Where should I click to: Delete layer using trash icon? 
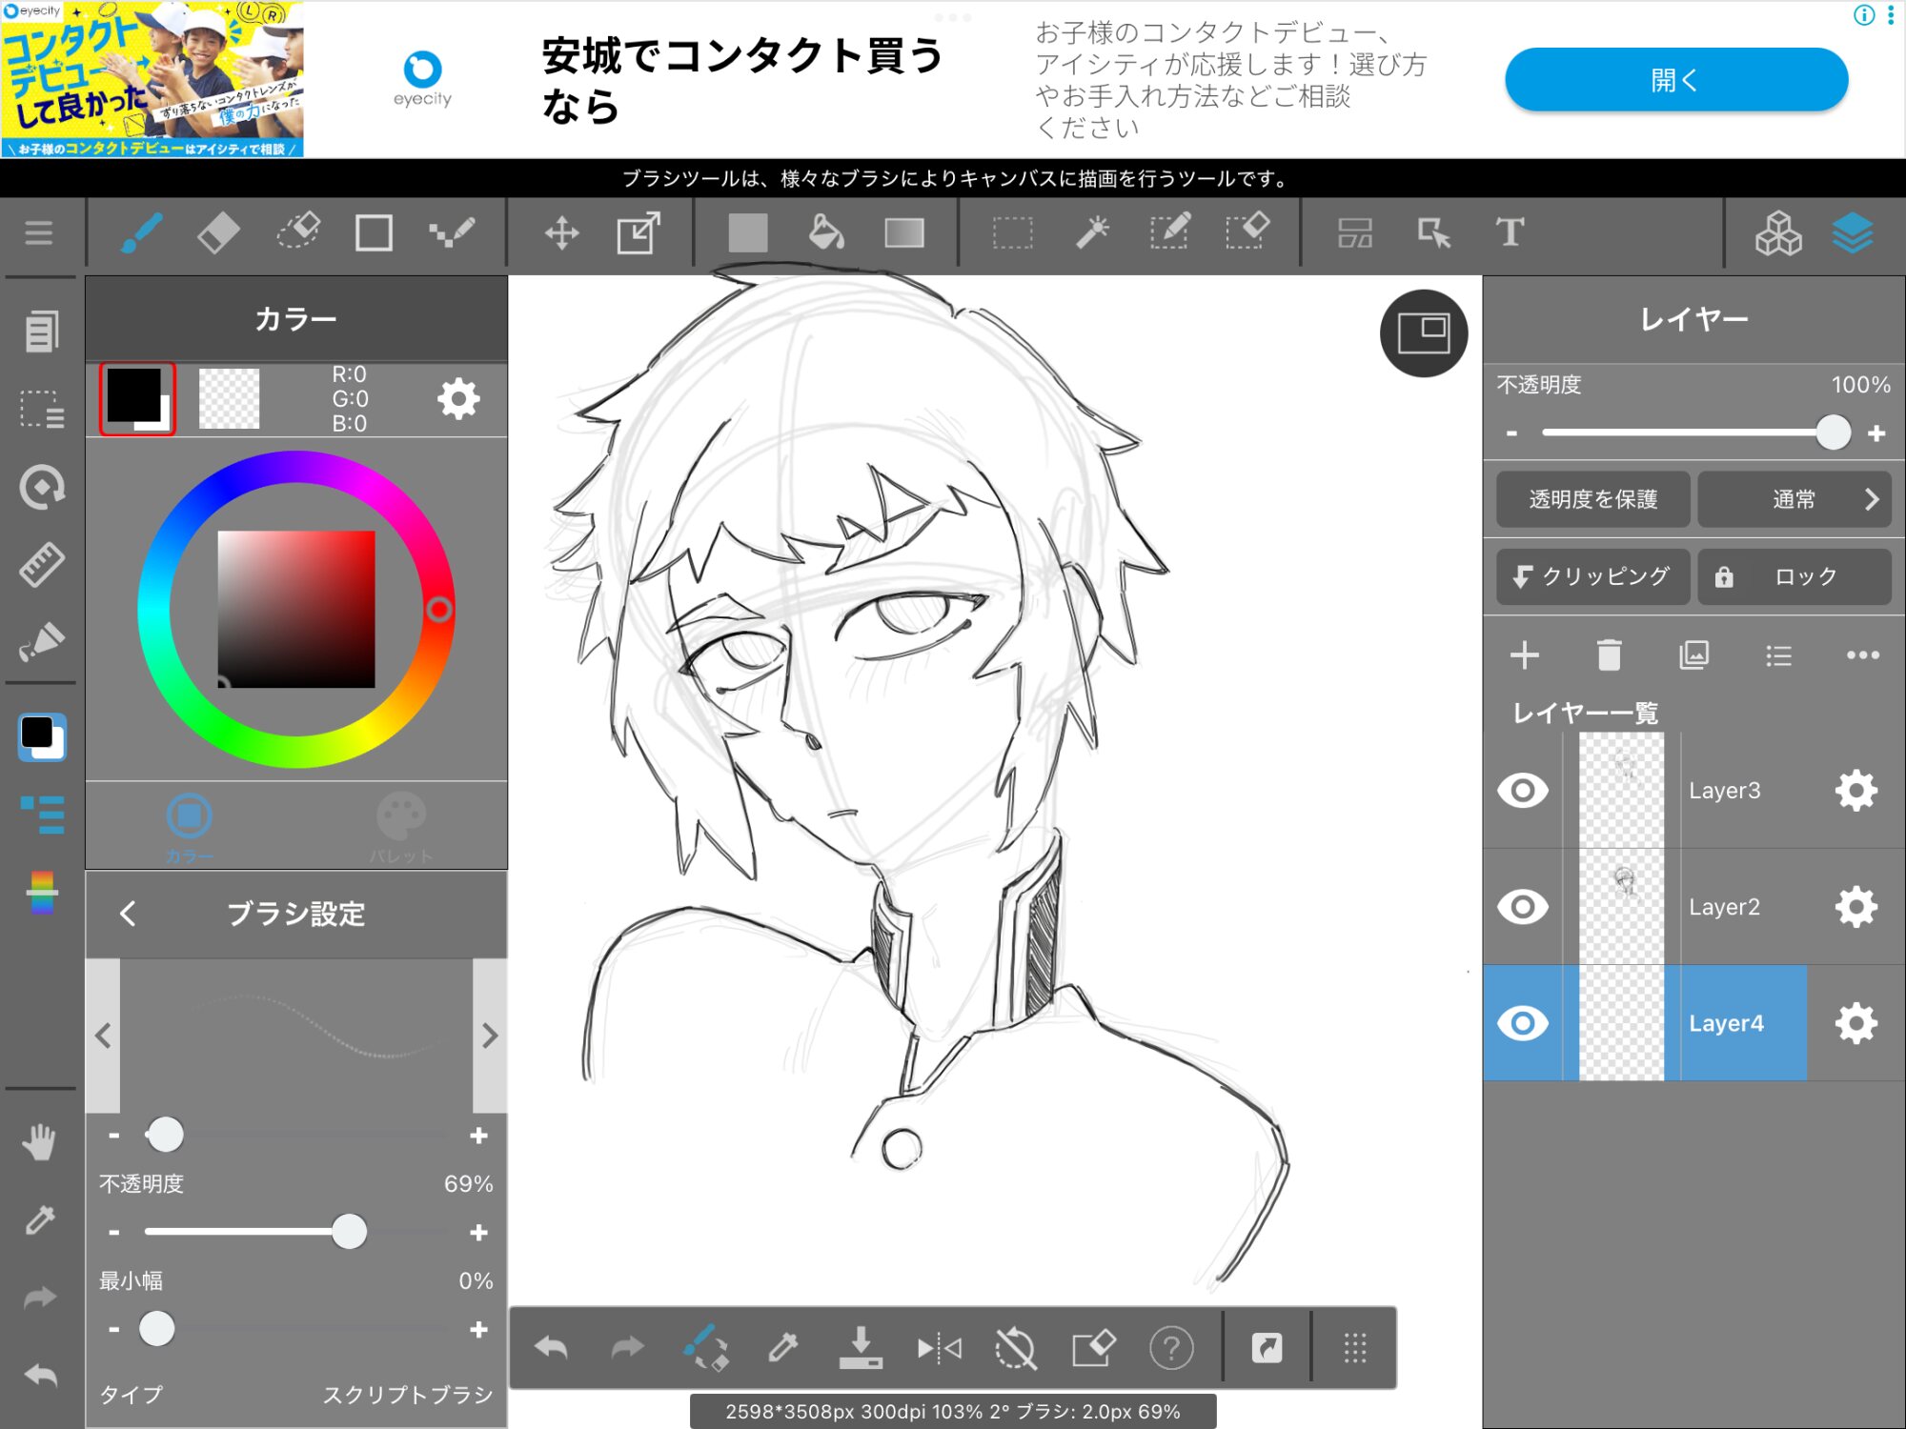tap(1609, 655)
